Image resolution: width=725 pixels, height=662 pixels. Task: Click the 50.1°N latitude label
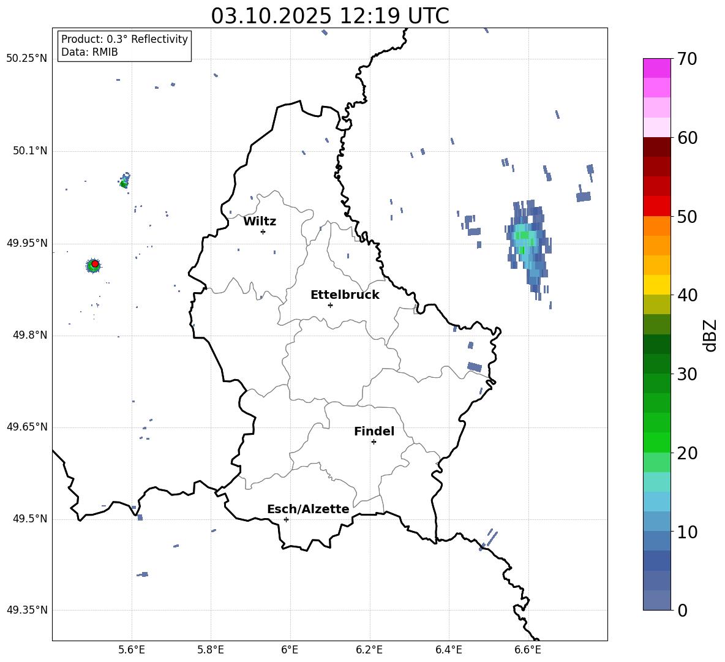(30, 151)
